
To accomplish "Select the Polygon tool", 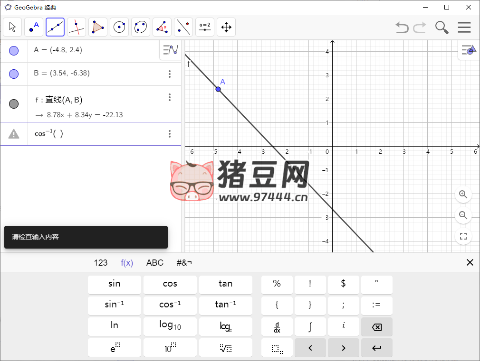I will (97, 27).
